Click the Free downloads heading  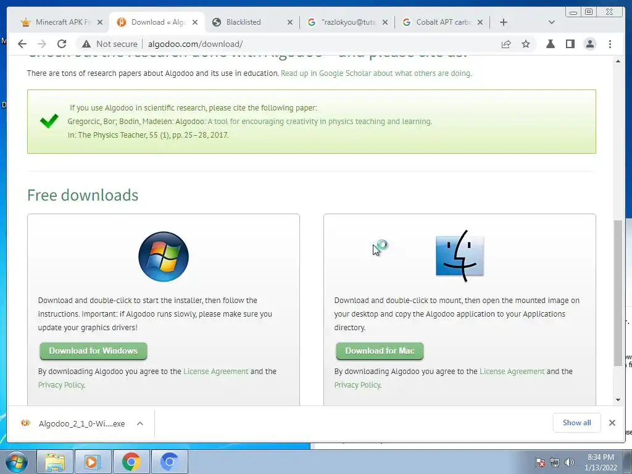[x=83, y=195]
